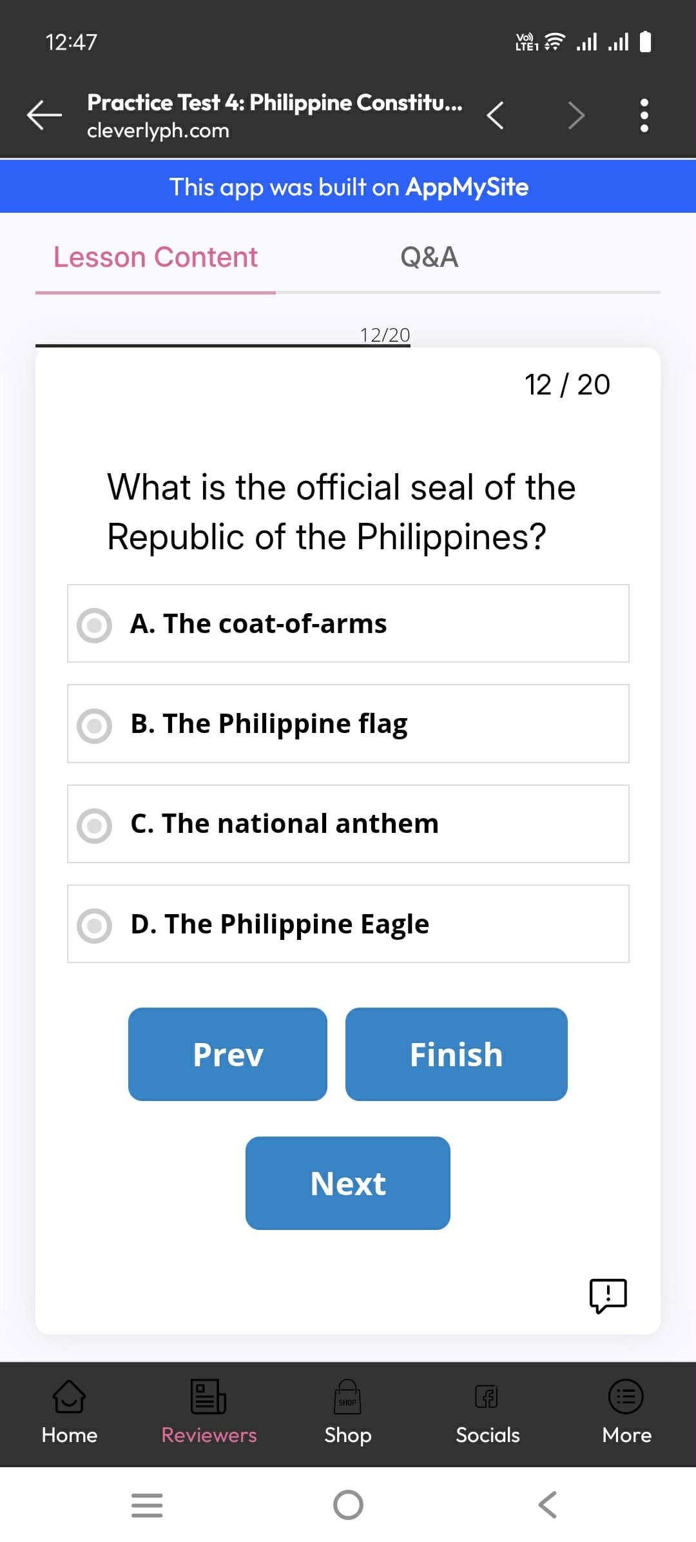Screen dimensions: 696x1542
Task: Select answer B. The Philippine flag
Action: tap(348, 723)
